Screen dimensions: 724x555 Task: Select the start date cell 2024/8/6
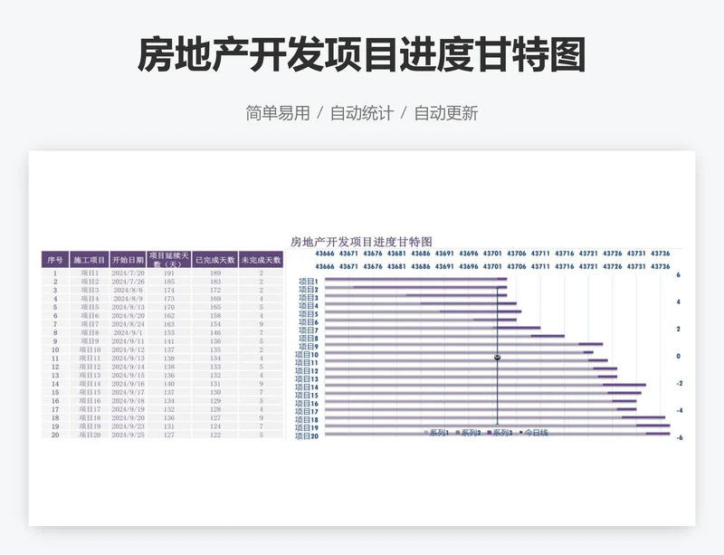(x=128, y=291)
